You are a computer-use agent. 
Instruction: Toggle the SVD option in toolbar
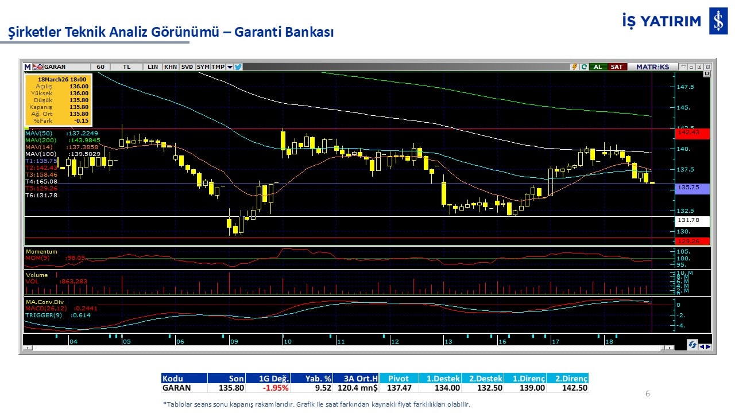click(187, 67)
